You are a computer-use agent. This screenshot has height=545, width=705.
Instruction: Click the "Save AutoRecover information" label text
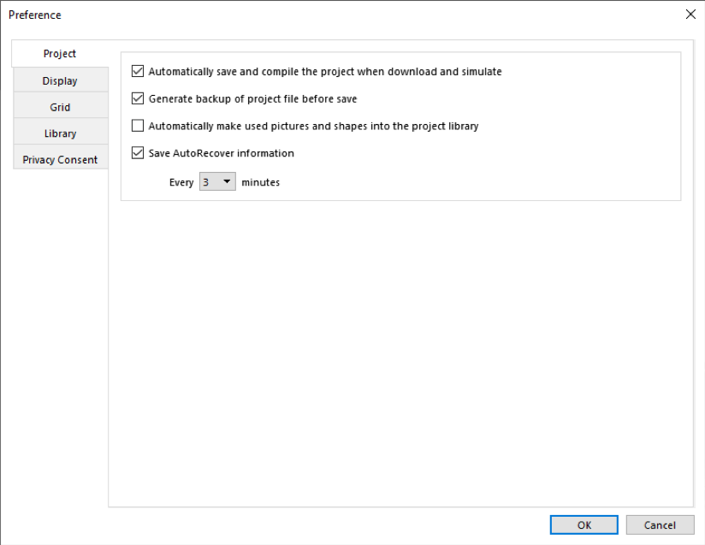[221, 154]
